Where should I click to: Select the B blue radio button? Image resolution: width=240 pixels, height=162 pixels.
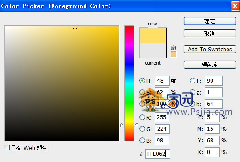[142, 141]
